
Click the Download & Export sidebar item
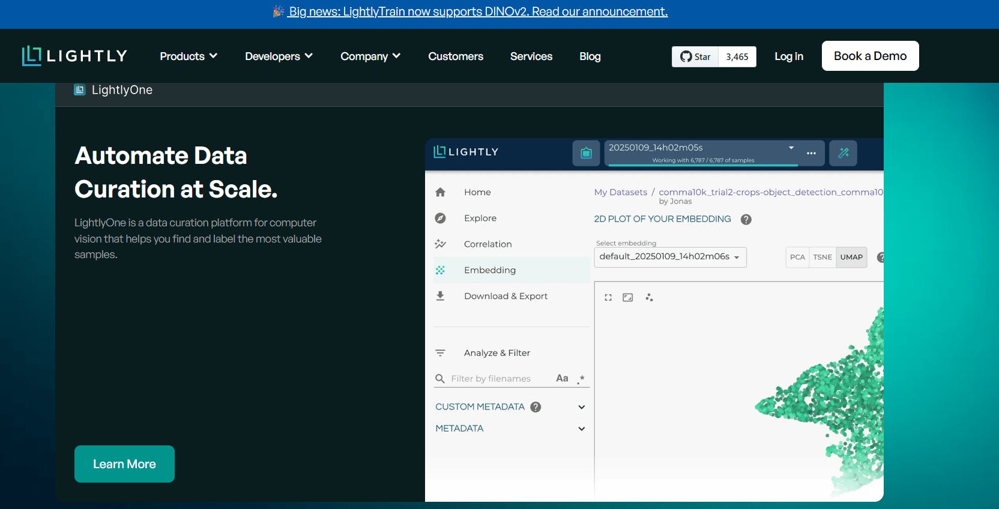(512, 296)
